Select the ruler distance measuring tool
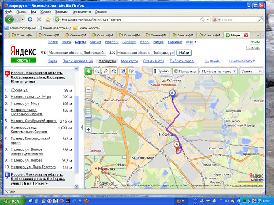The height and width of the screenshot is (205, 274). [105, 71]
